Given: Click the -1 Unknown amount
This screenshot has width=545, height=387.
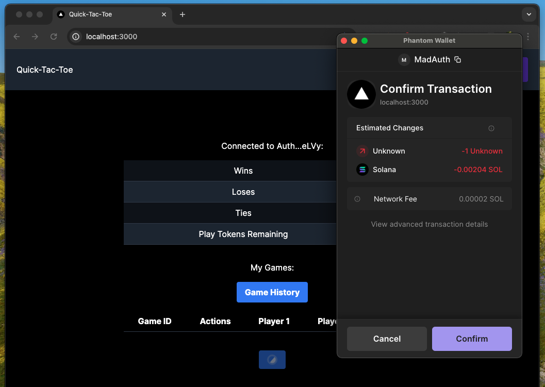Looking at the screenshot, I should (x=482, y=151).
